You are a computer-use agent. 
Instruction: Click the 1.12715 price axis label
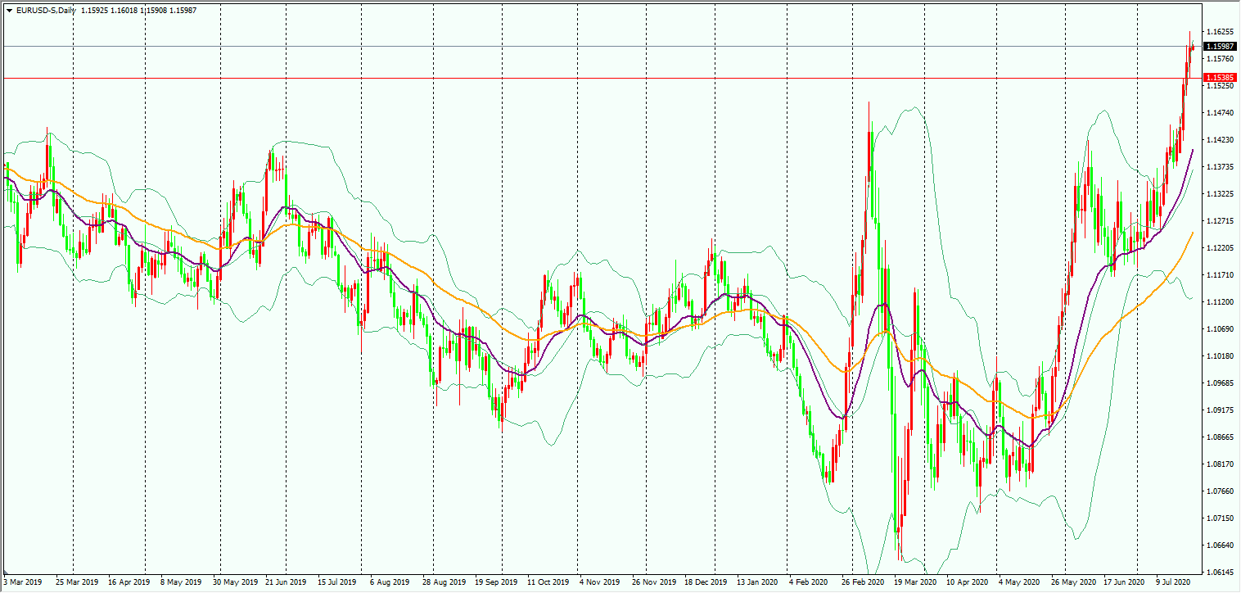pos(1221,221)
